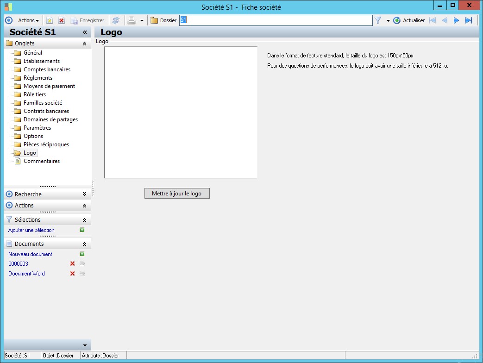Click the Documents section page icon

pyautogui.click(x=9, y=244)
